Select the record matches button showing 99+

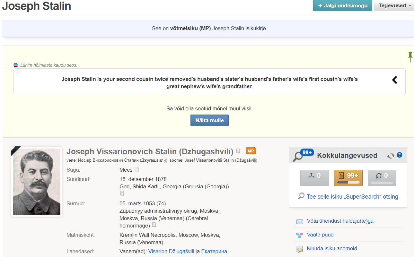tap(348, 178)
